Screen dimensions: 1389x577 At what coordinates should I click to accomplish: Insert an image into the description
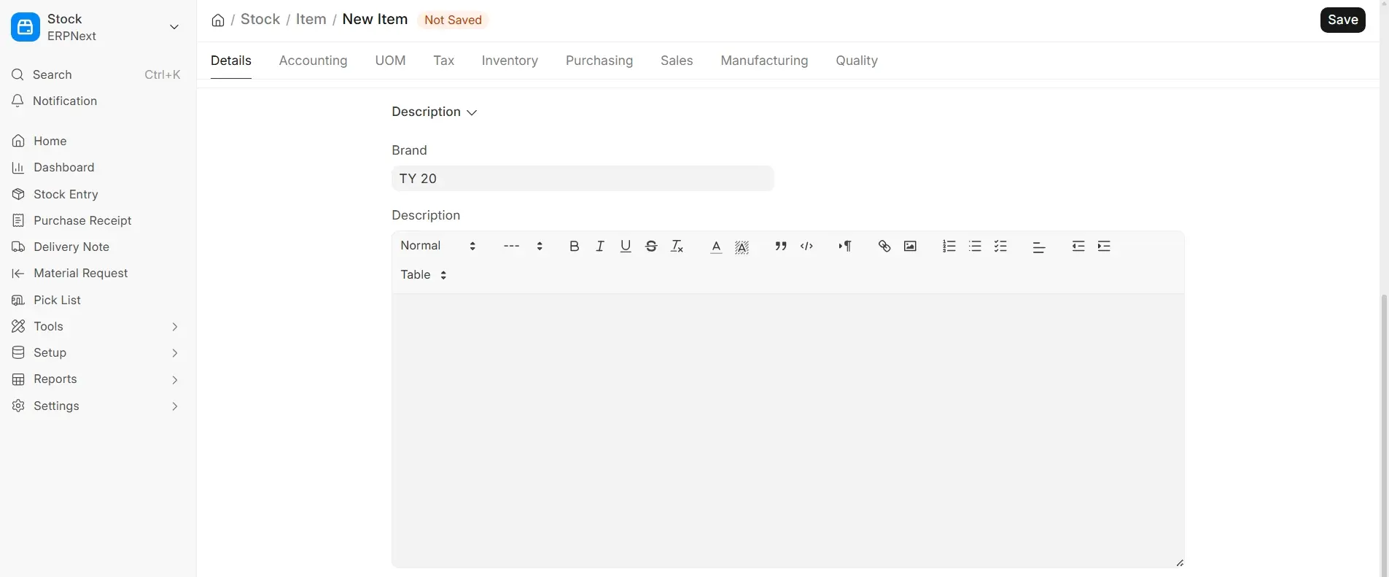[x=910, y=247]
